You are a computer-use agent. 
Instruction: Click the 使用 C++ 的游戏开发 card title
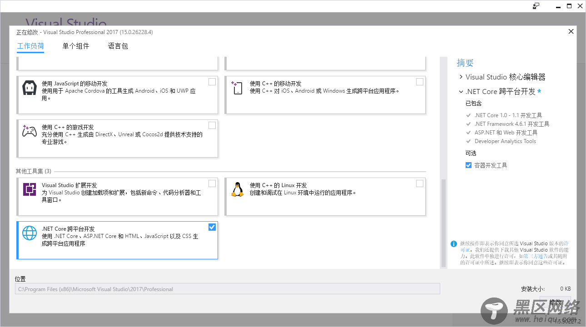pos(68,127)
